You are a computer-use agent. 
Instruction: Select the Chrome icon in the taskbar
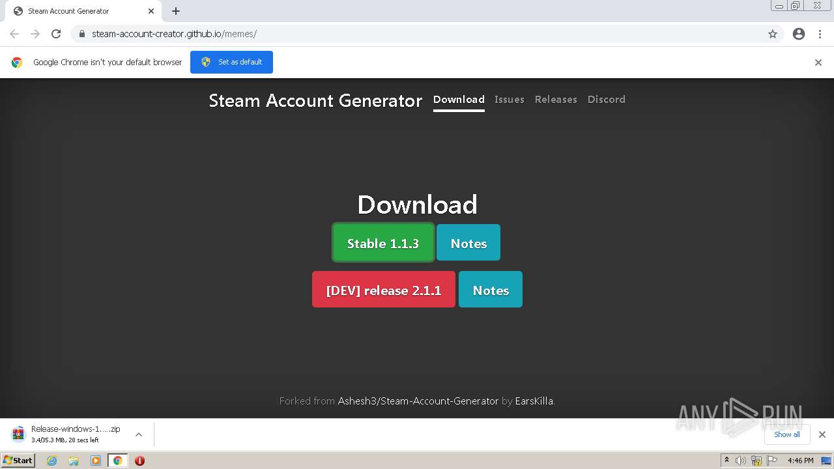click(x=117, y=461)
